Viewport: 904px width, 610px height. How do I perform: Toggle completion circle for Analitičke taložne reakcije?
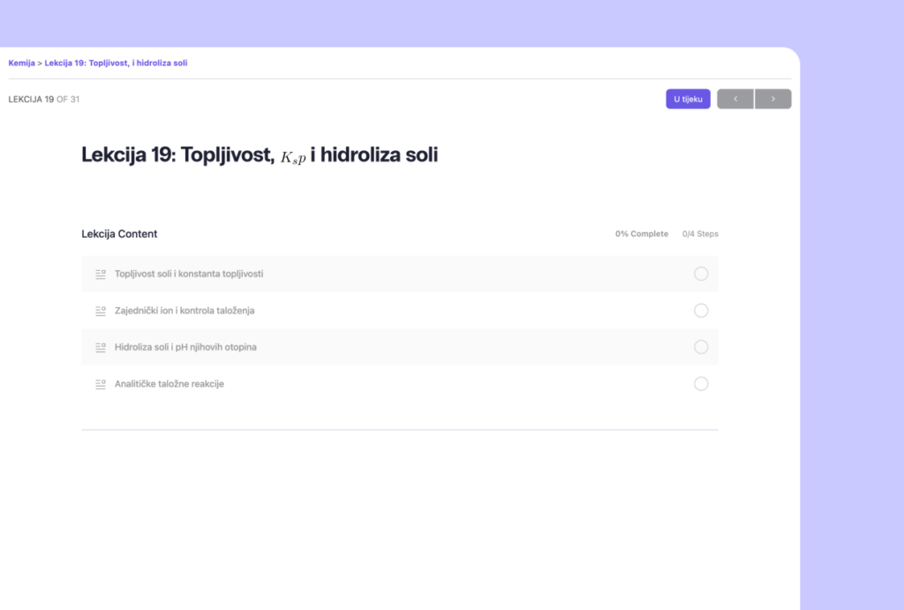coord(701,384)
